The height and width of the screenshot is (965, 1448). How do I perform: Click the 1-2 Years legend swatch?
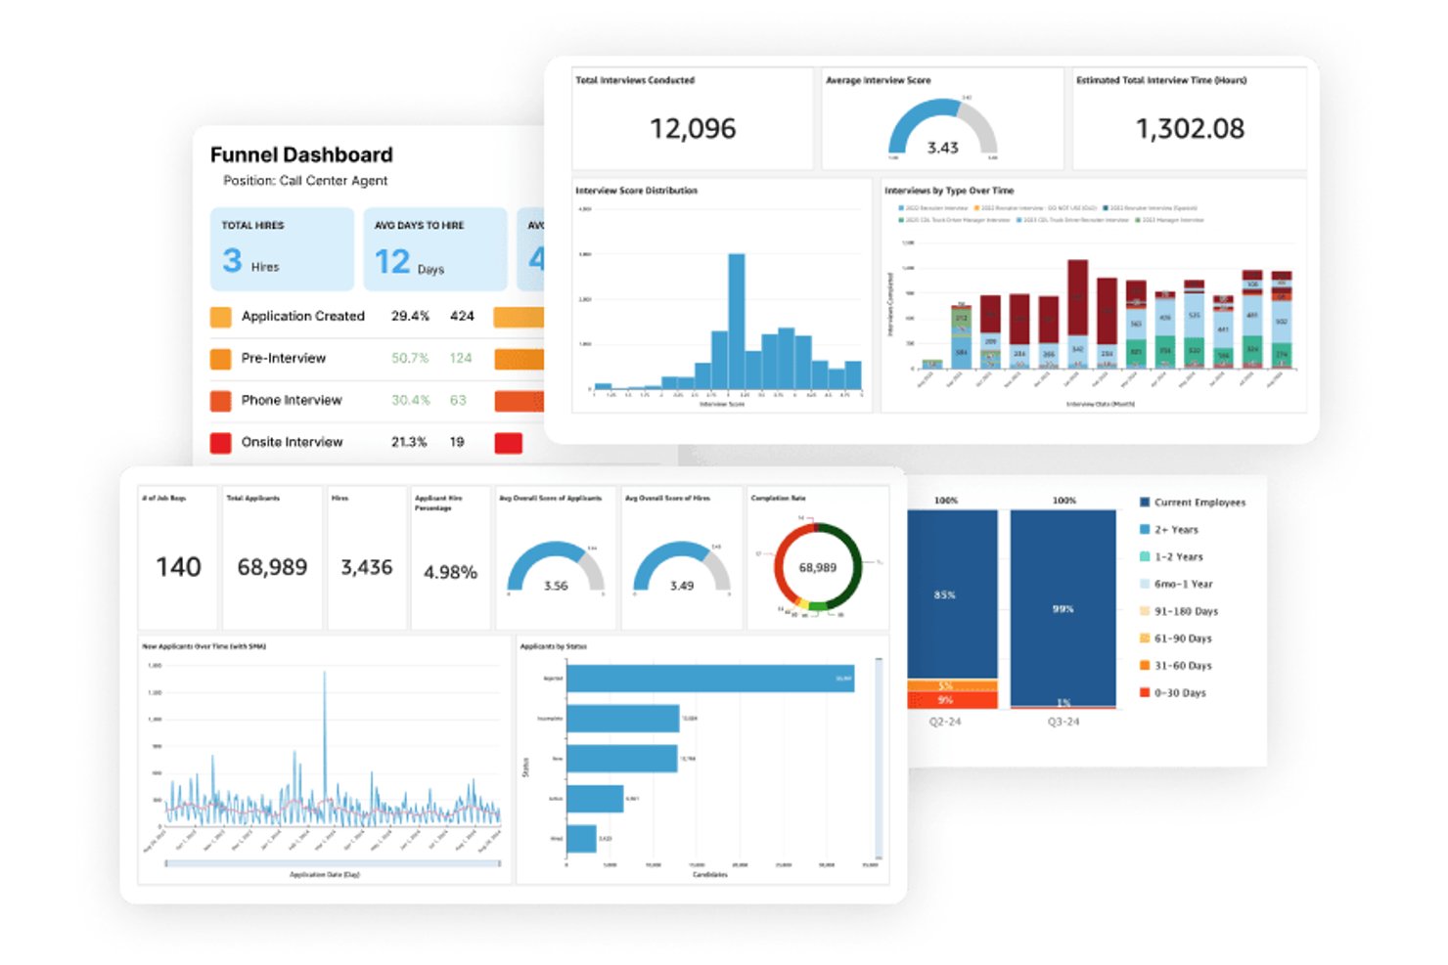point(1145,557)
